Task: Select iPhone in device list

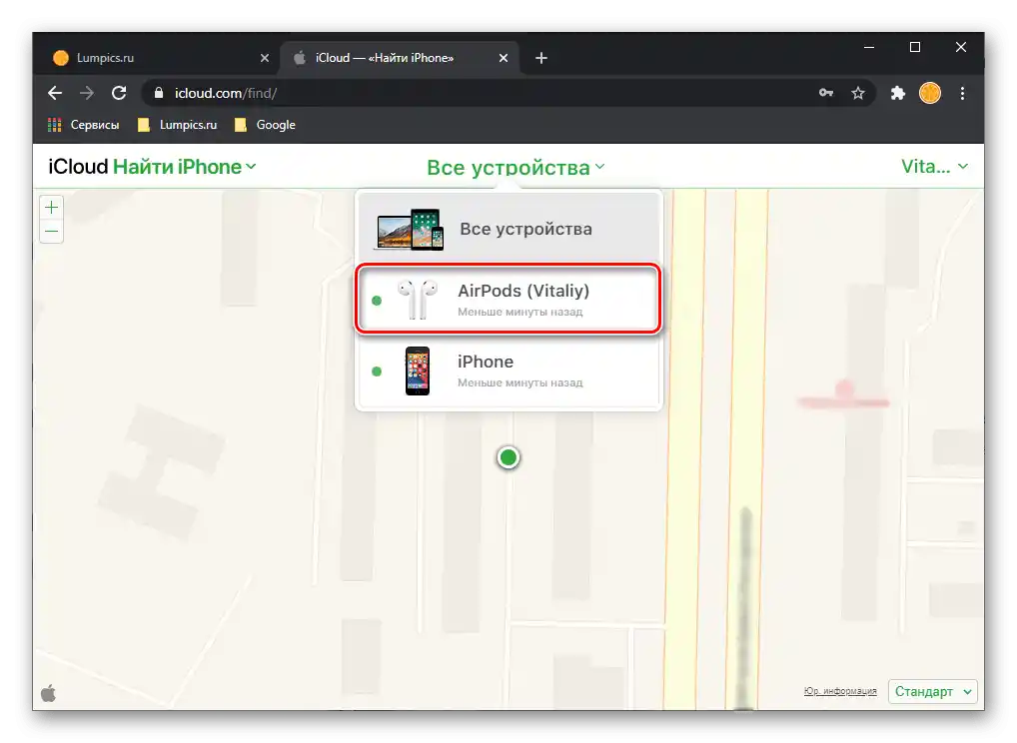Action: point(508,371)
